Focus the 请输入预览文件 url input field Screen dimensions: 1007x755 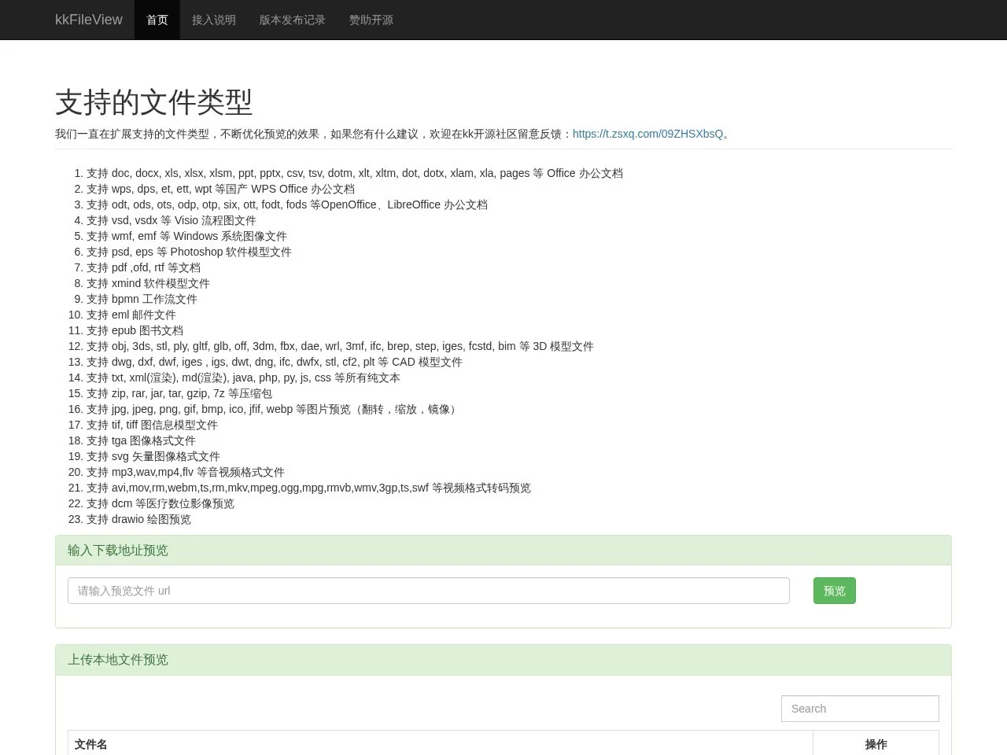[428, 591]
